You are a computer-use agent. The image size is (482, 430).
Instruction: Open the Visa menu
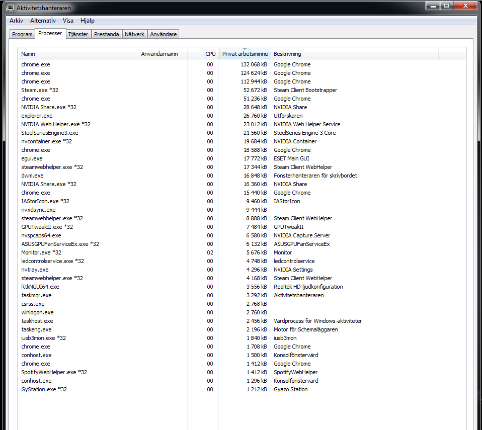point(68,21)
